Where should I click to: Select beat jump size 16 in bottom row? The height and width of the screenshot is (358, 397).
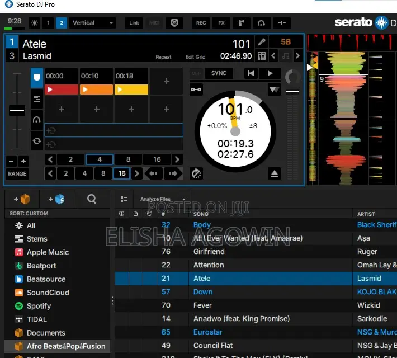[122, 173]
